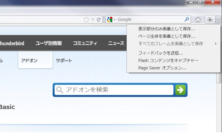Screen dimensions: 222x133
Task: Switch to the サポート tab
Action: pyautogui.click(x=64, y=61)
